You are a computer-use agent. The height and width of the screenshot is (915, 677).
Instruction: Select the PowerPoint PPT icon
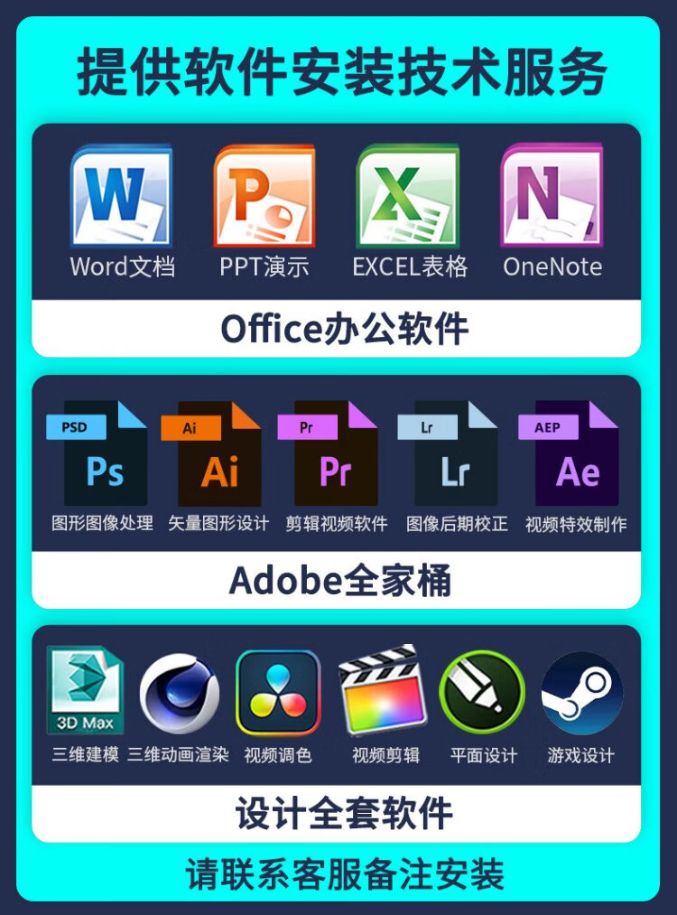[264, 195]
